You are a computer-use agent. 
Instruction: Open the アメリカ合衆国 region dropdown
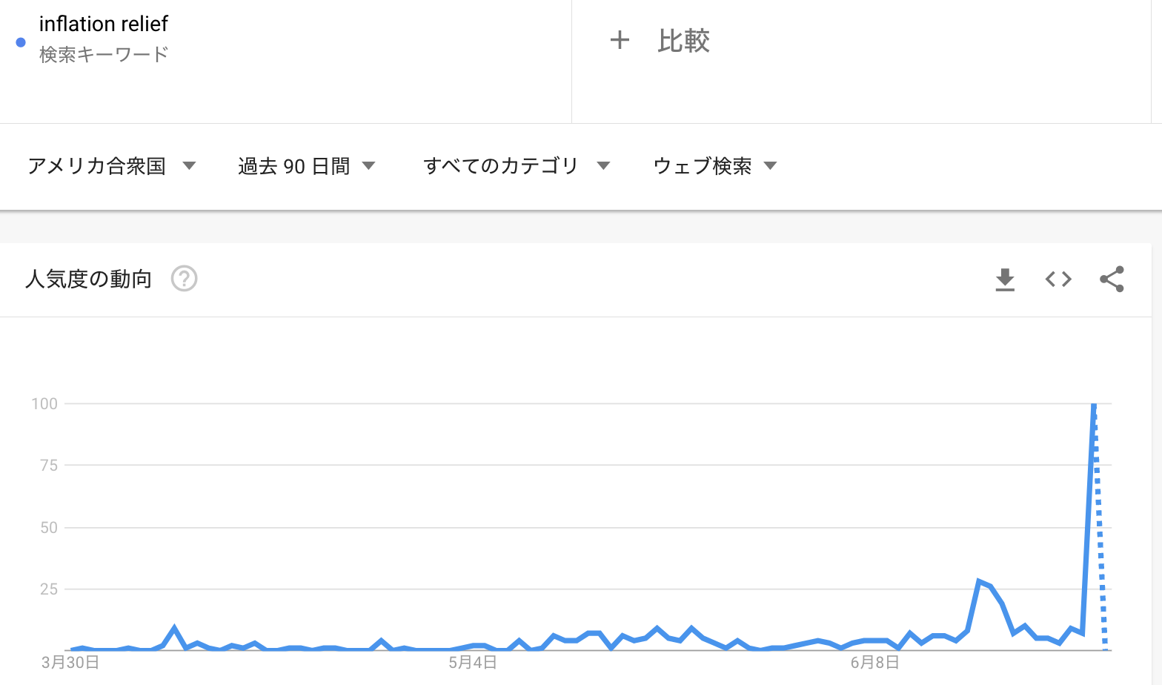(x=111, y=166)
